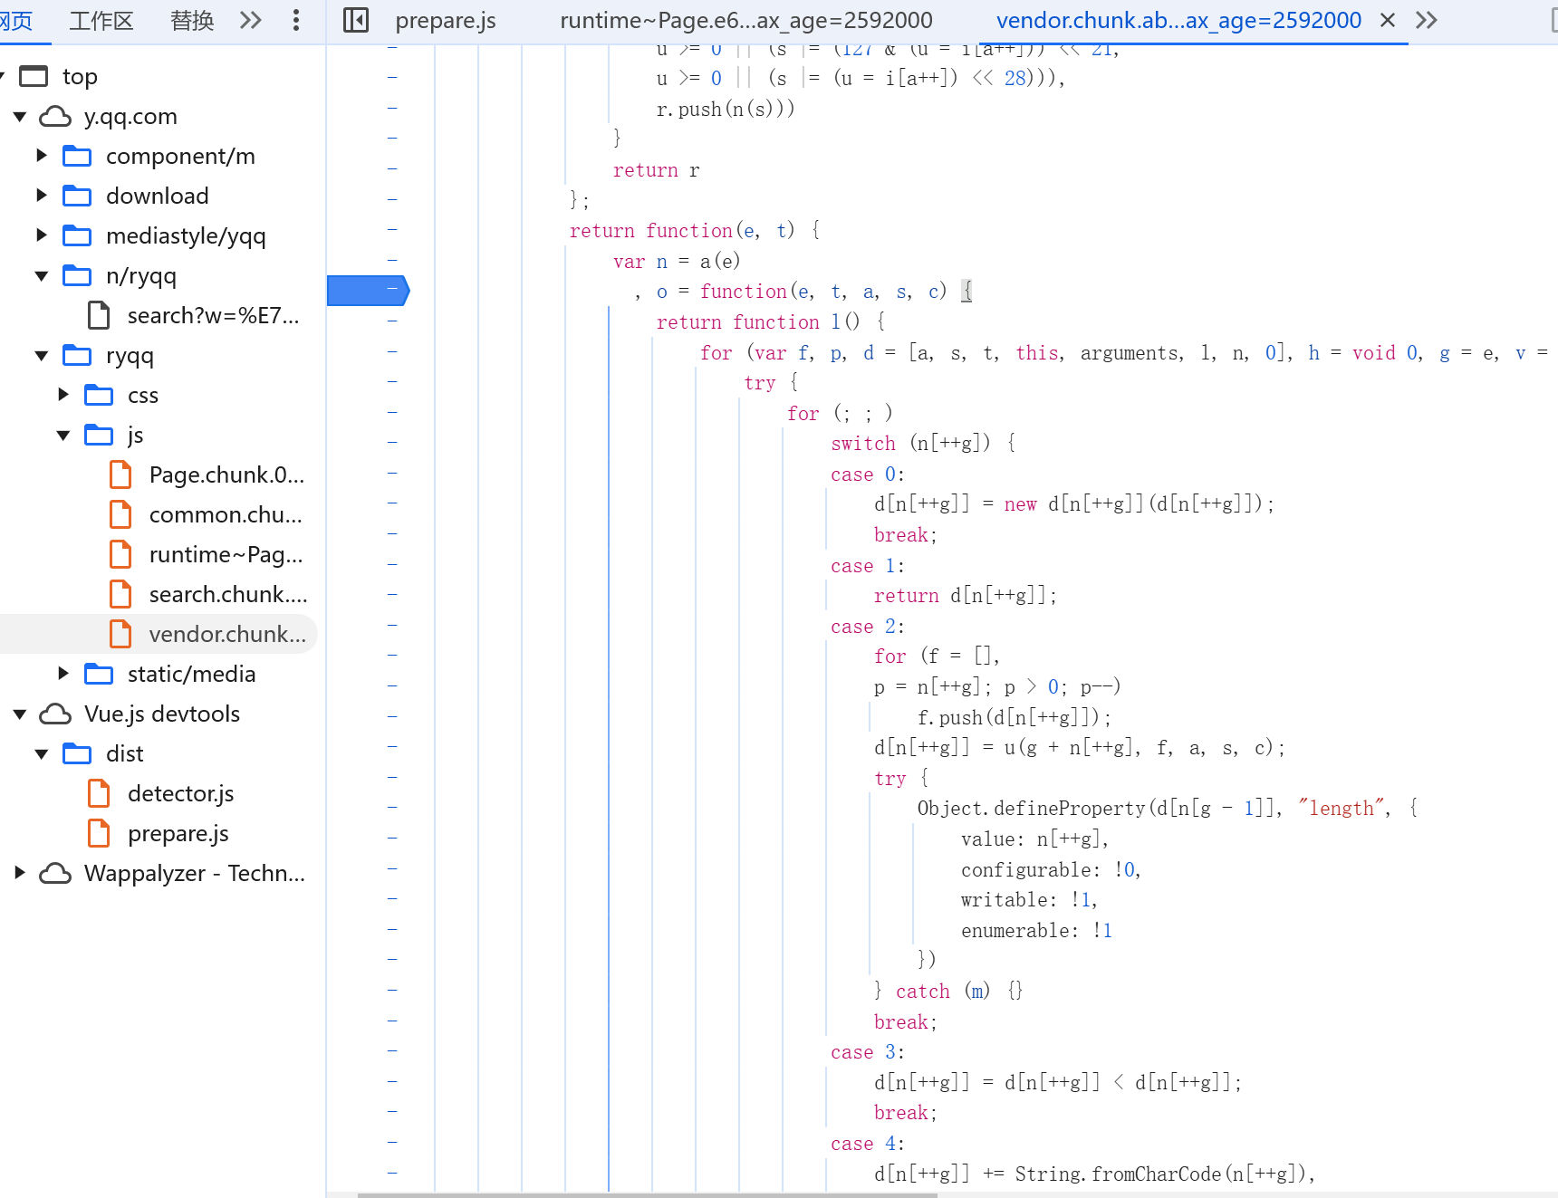Expand the mediastyle/yqq folder
The width and height of the screenshot is (1558, 1198).
coord(42,235)
